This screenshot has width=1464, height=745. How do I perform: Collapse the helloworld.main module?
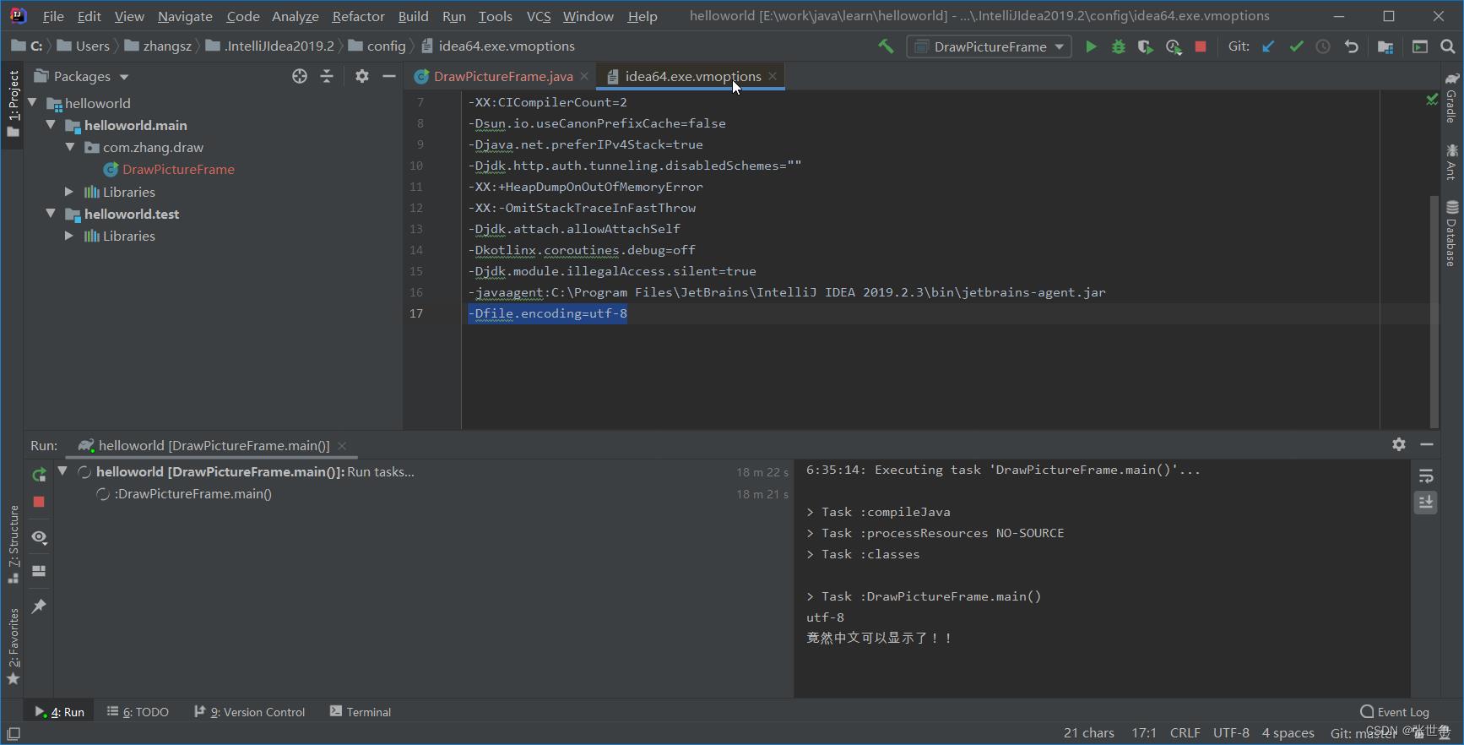(x=51, y=124)
